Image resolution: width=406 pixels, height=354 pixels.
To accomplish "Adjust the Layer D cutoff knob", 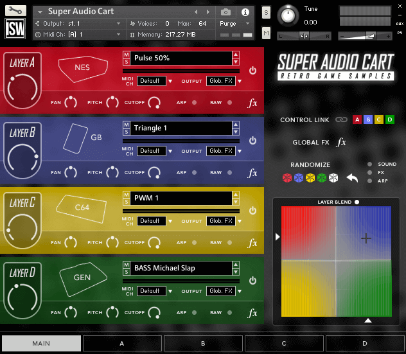I will pyautogui.click(x=154, y=313).
